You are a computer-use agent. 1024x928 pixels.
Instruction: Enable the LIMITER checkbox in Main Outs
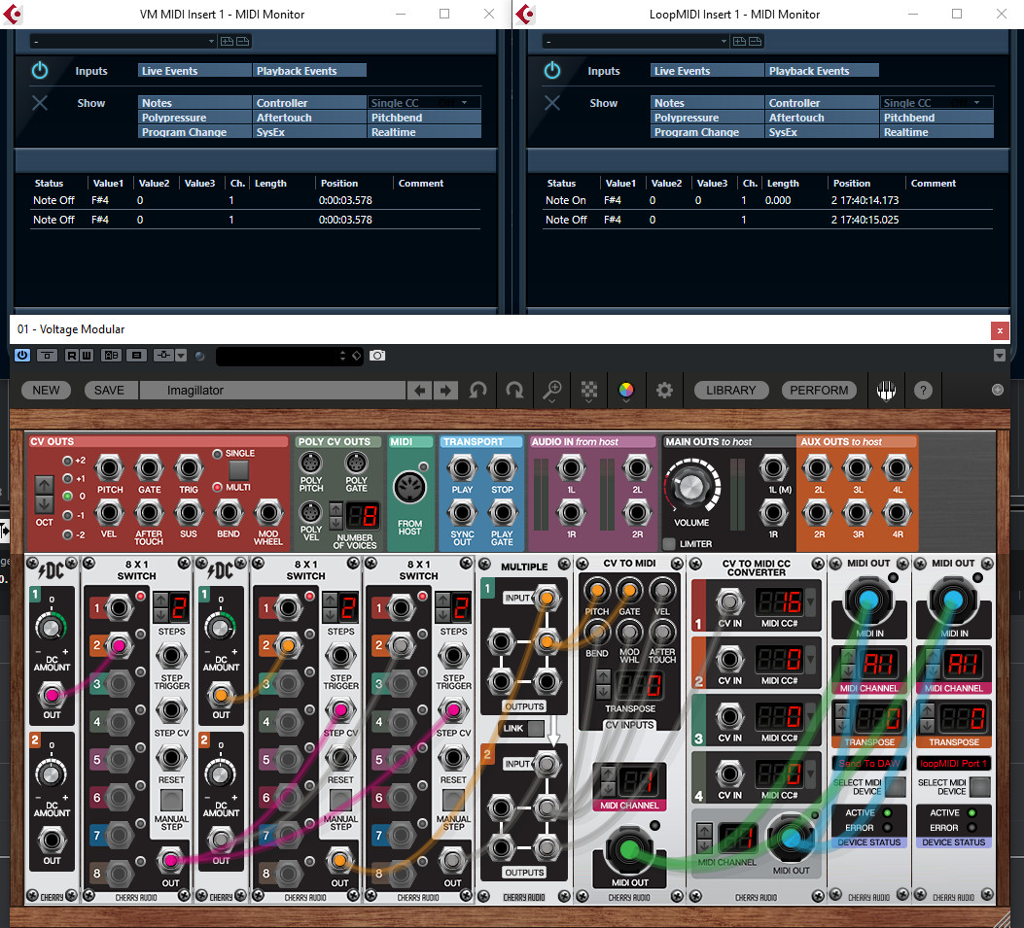pos(669,543)
